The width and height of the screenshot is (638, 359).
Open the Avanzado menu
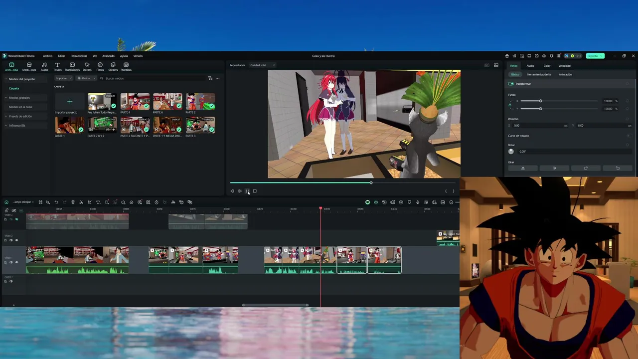point(108,56)
